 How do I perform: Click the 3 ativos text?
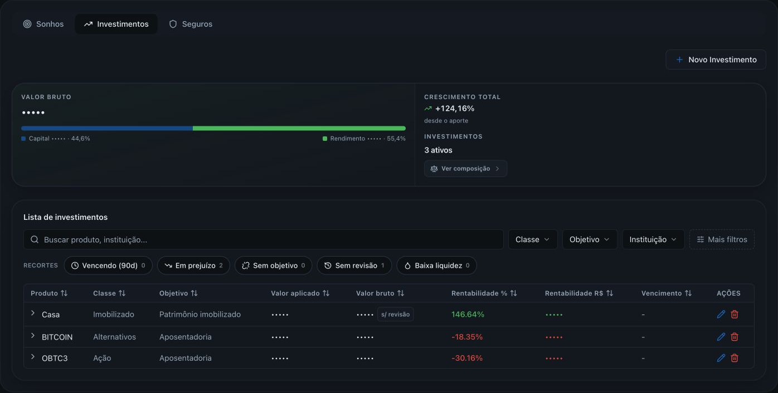click(438, 150)
